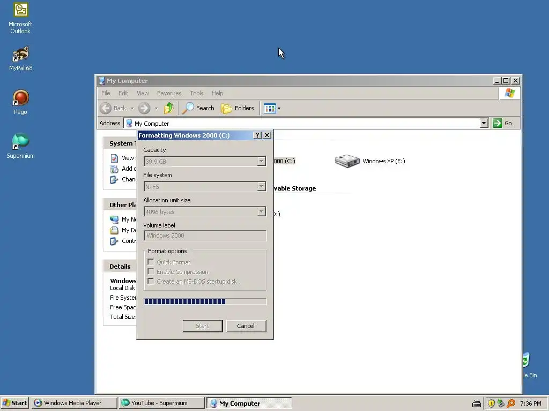Screen dimensions: 549x411
Task: Open the File menu
Action: click(106, 93)
